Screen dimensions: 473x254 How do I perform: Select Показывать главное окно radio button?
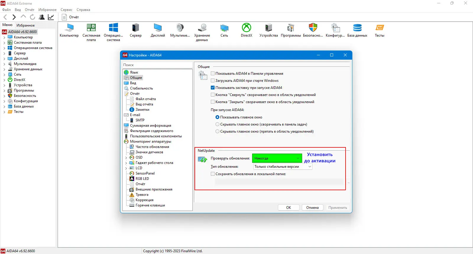pos(218,117)
